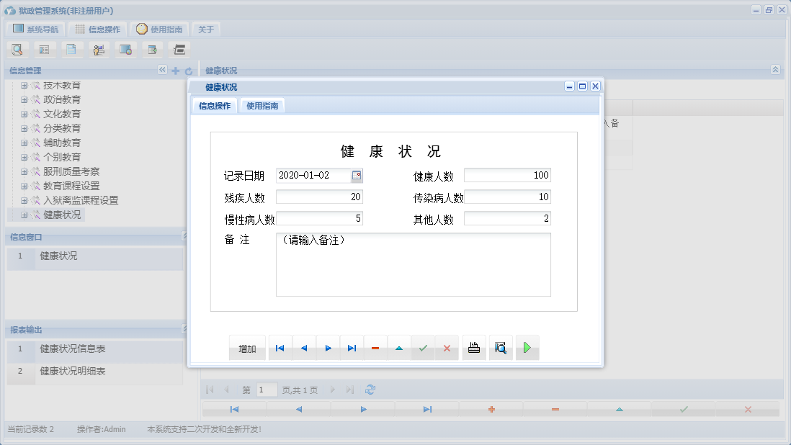The image size is (791, 445).
Task: Switch to the 使用指南 tab in the dialog
Action: coord(262,105)
